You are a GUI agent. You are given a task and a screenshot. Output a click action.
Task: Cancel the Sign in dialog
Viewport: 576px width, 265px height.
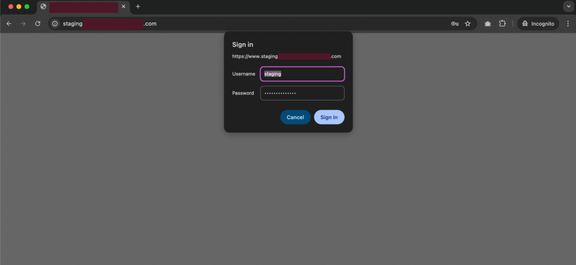tap(295, 117)
